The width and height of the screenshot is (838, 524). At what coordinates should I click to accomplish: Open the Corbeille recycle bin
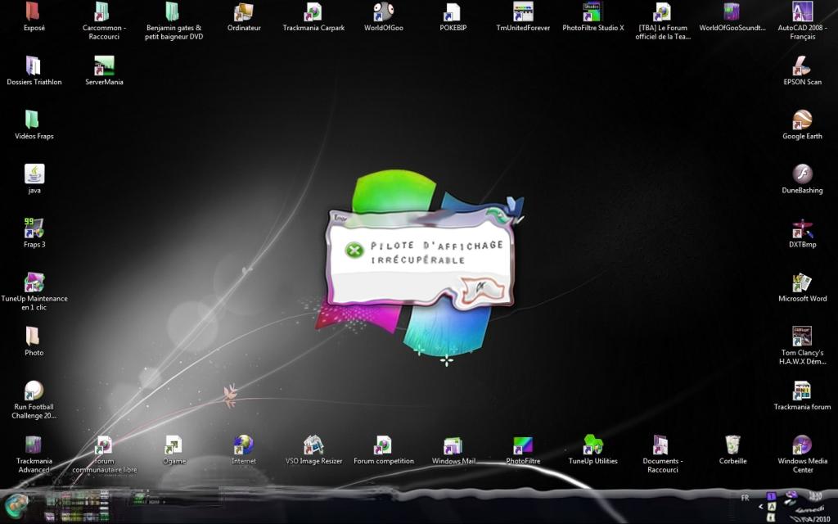[x=732, y=445]
